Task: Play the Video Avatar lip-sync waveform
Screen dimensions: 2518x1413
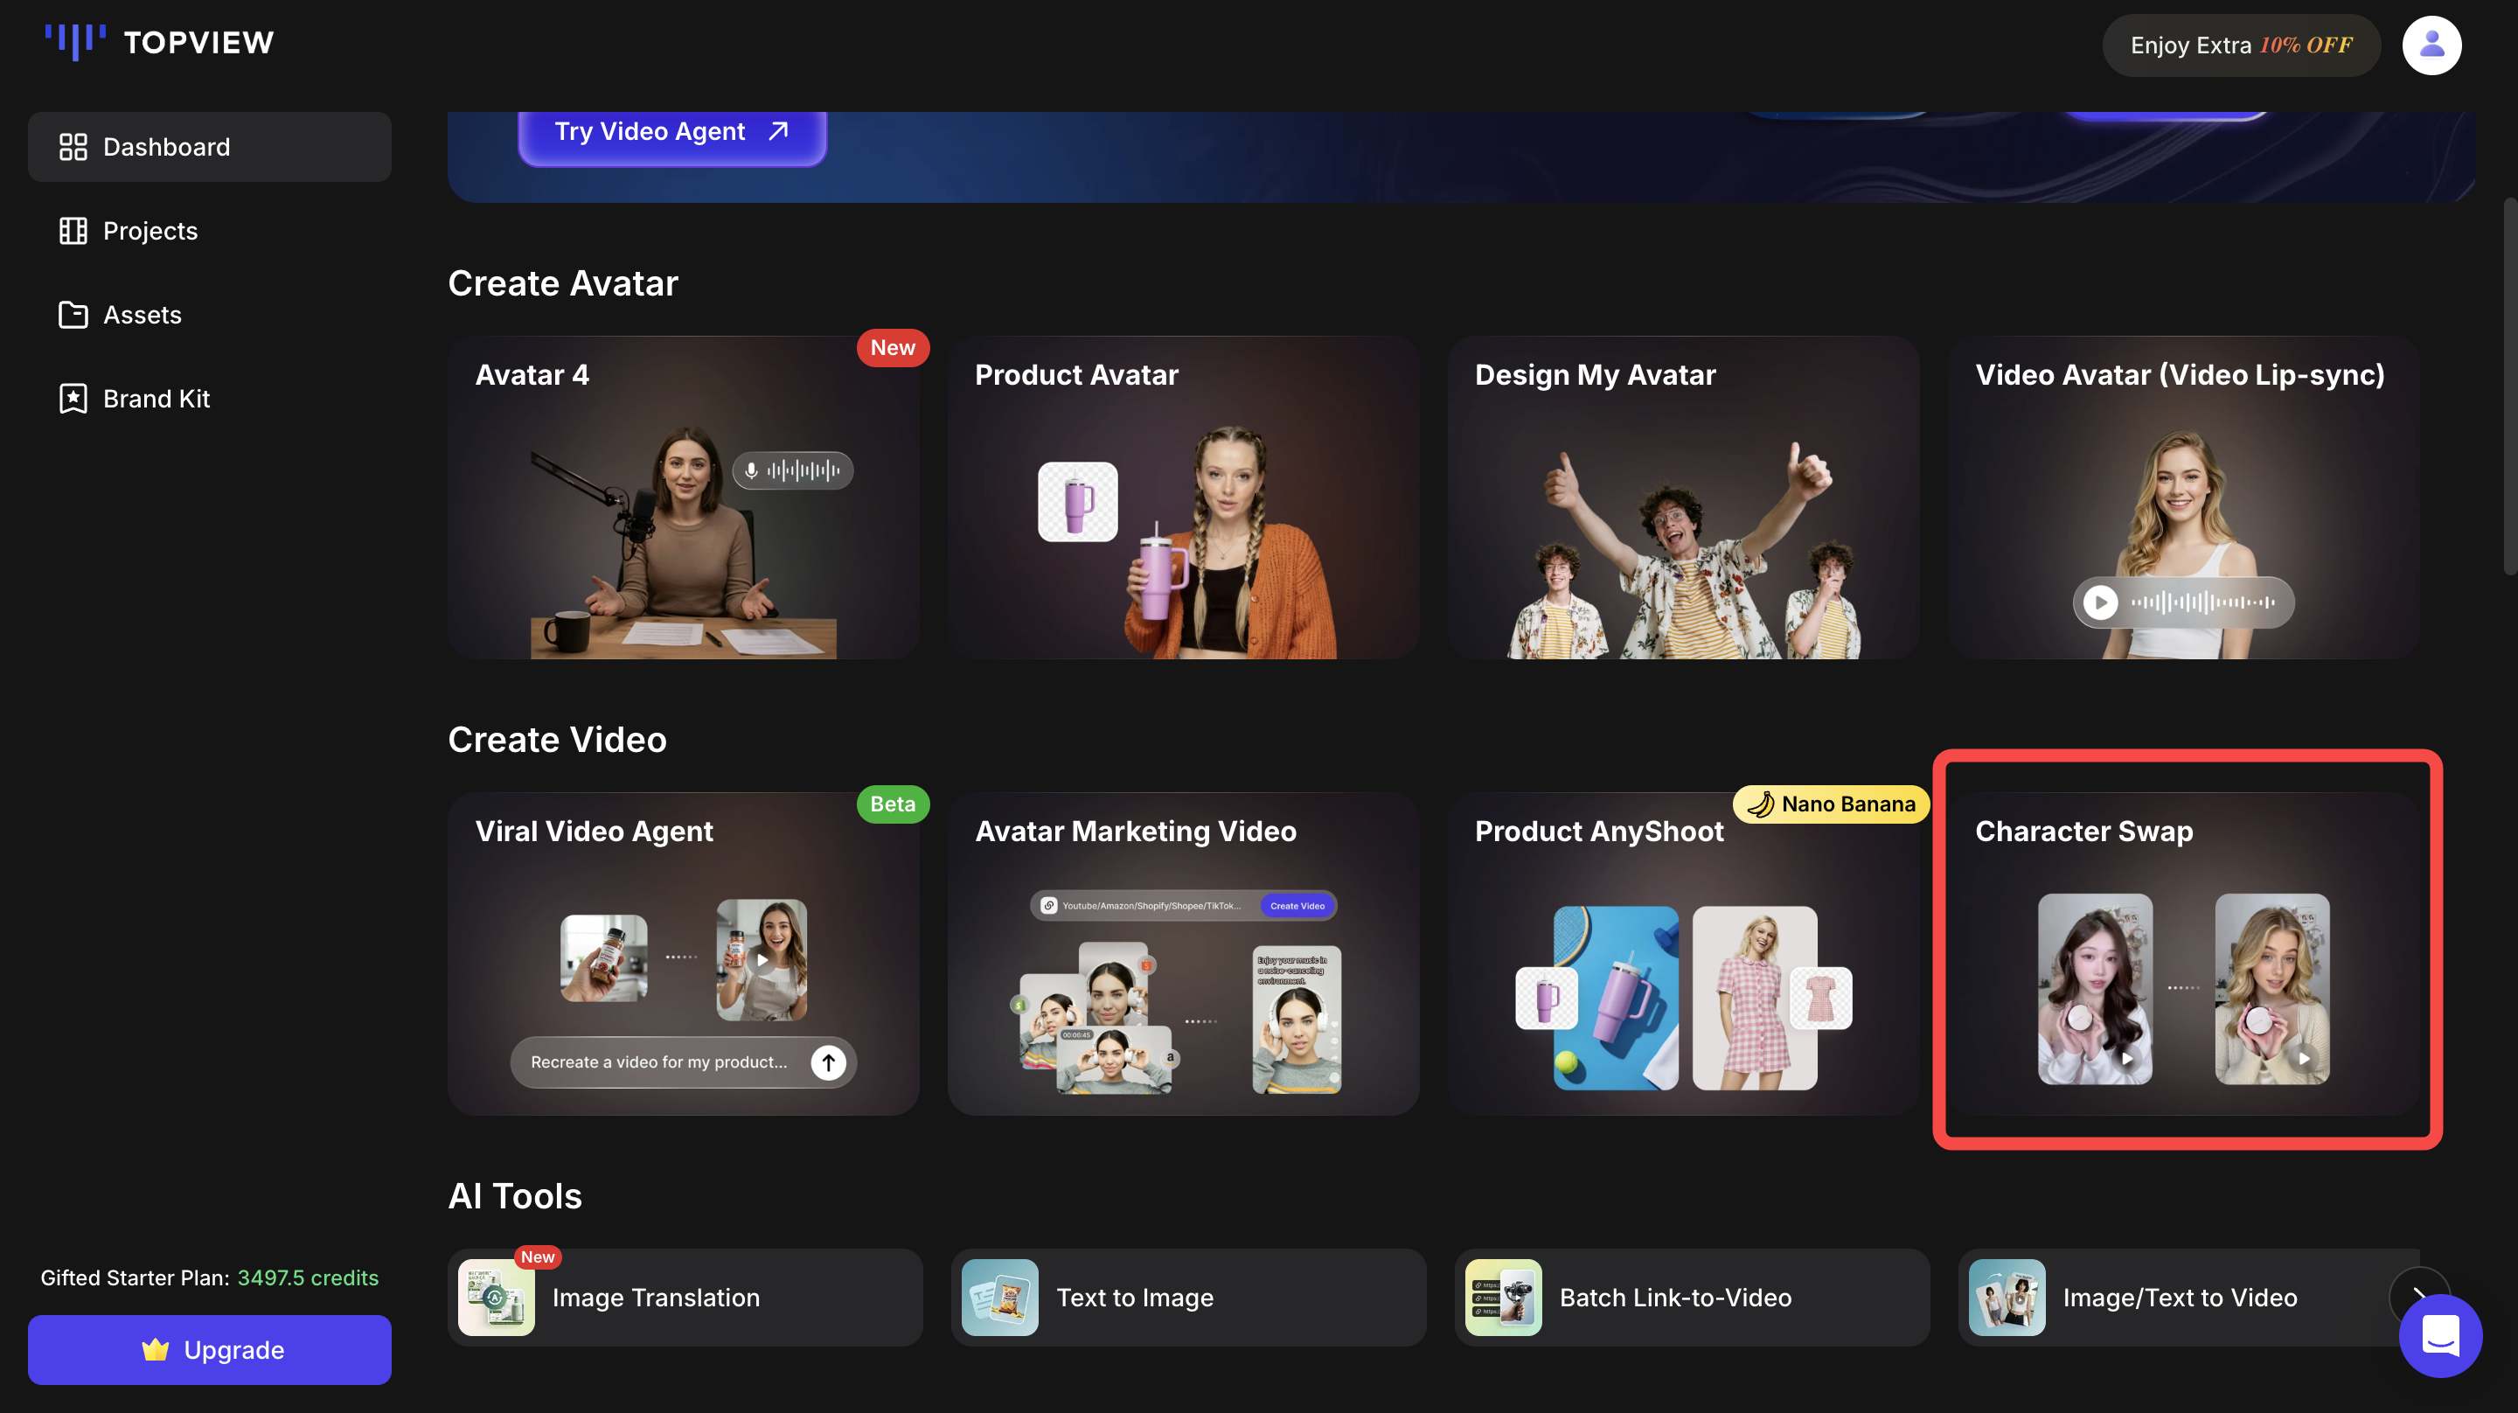Action: (x=2101, y=602)
